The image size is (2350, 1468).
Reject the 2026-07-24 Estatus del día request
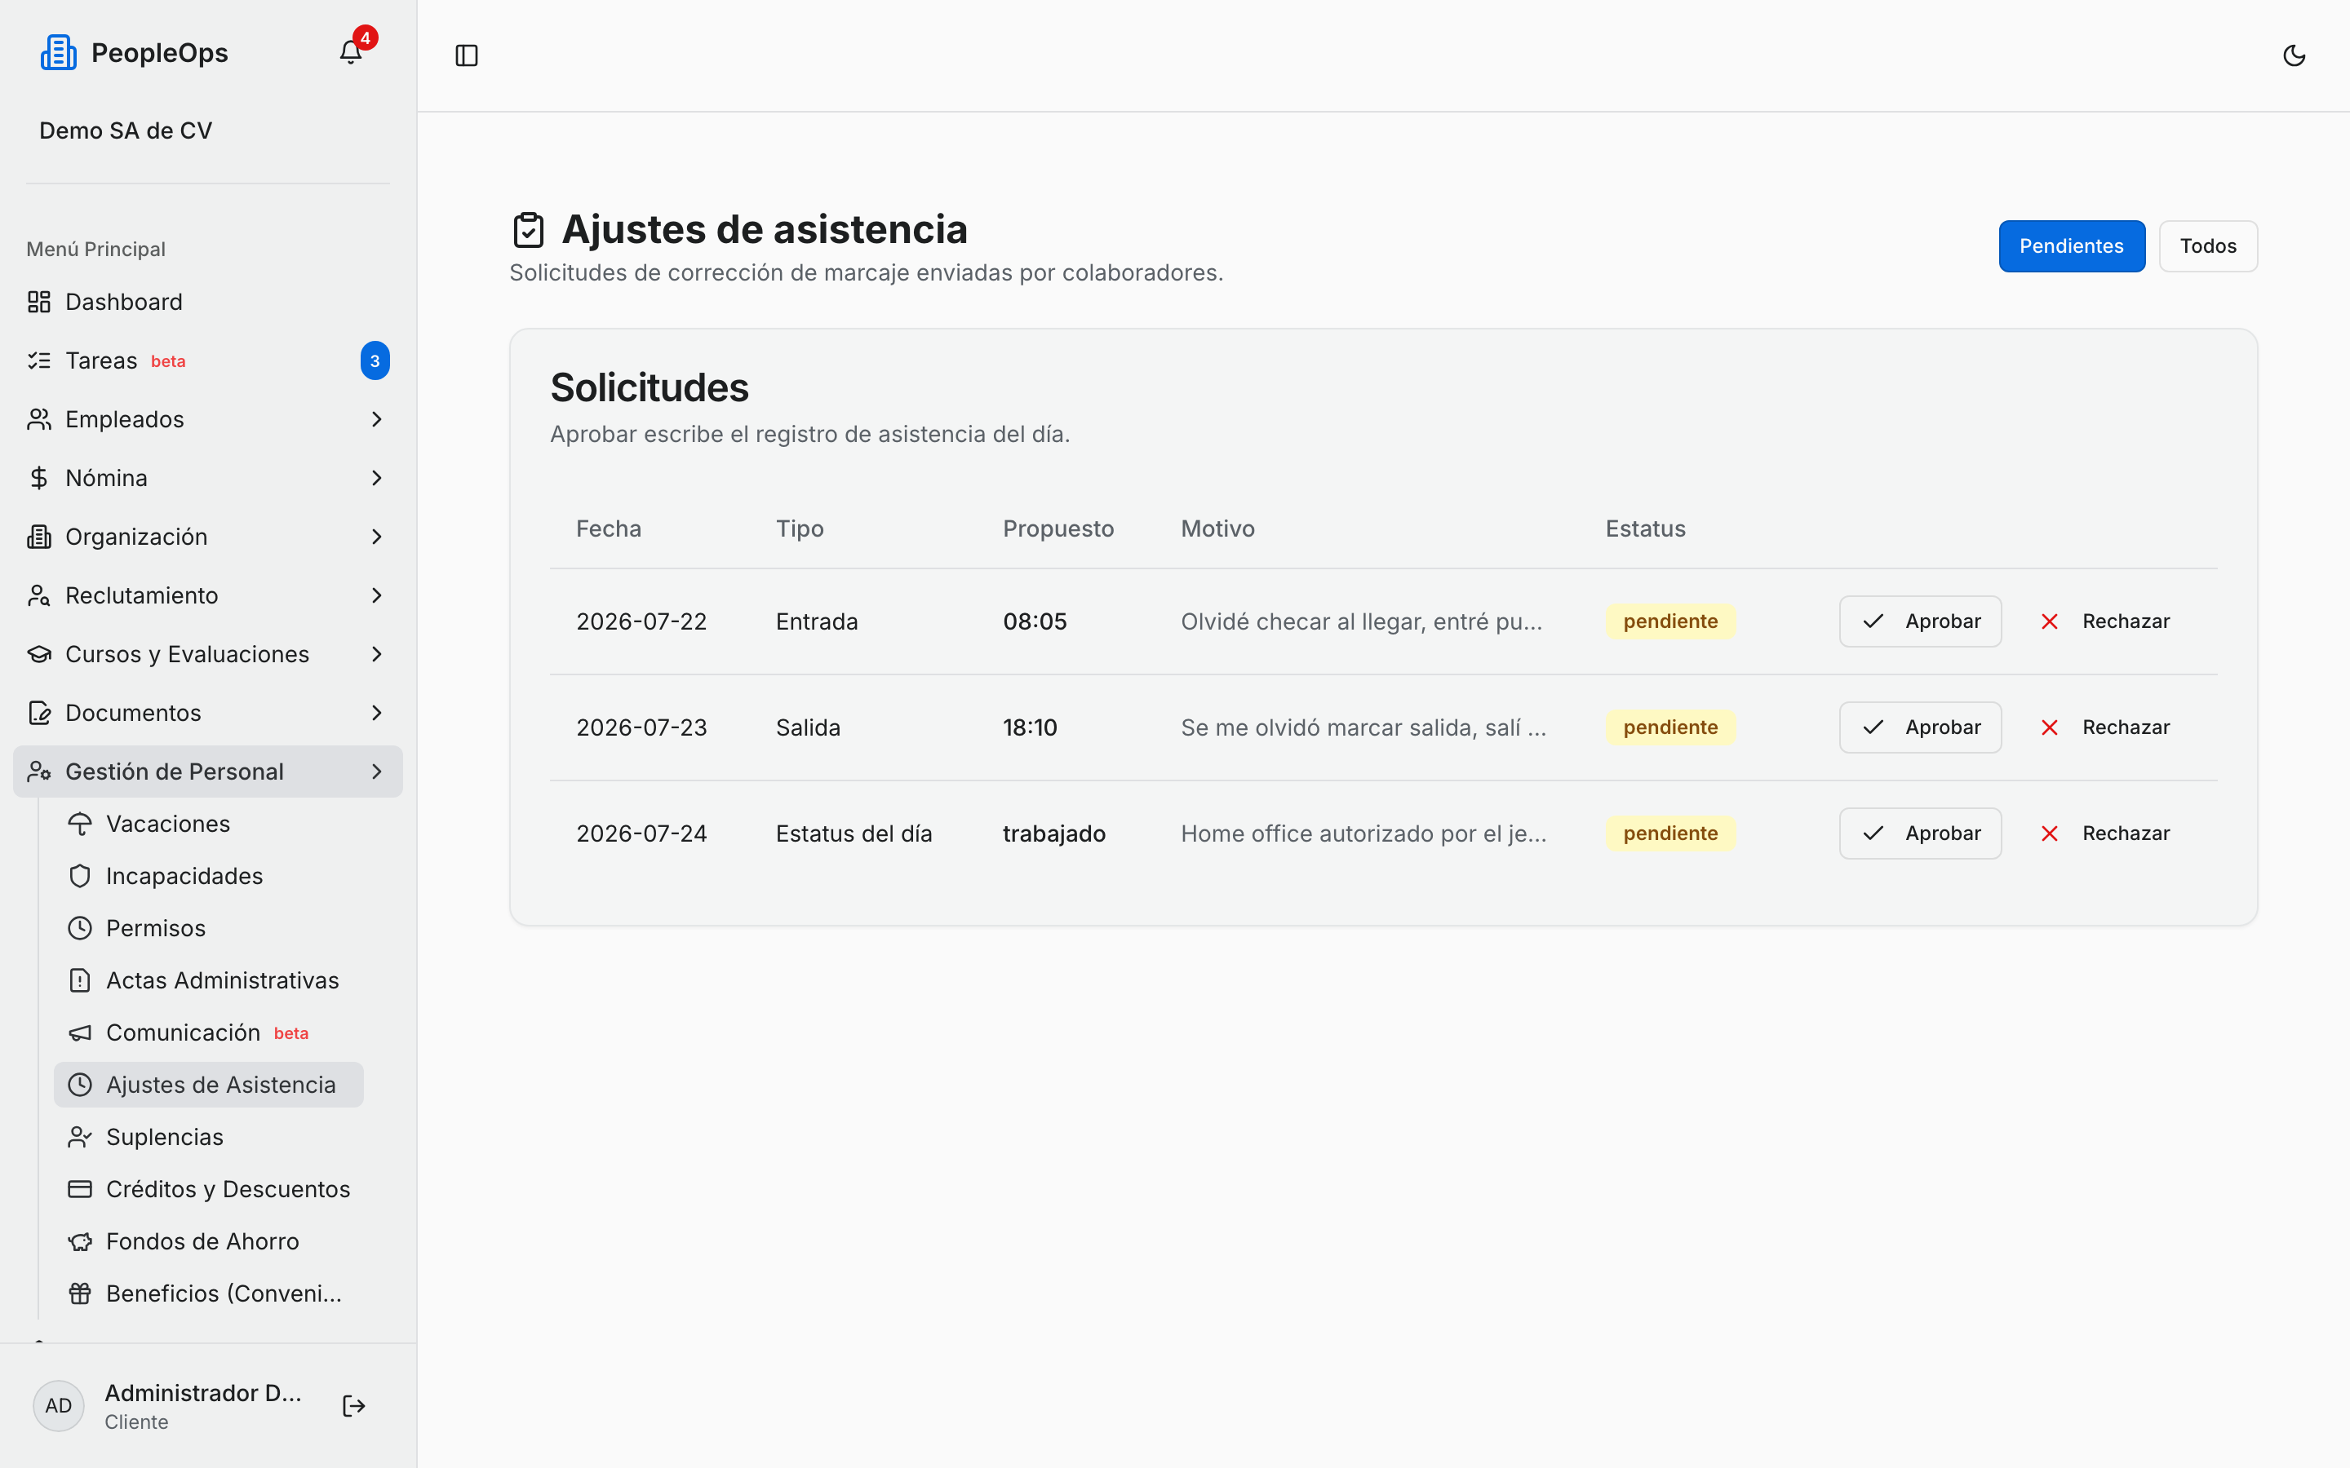tap(2104, 833)
